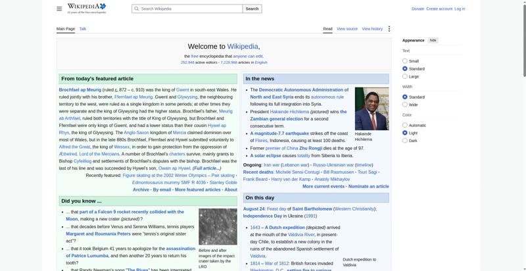Open the Anglo-Saxon link
Screen dimensions: 526x271
pyautogui.click(x=136, y=133)
